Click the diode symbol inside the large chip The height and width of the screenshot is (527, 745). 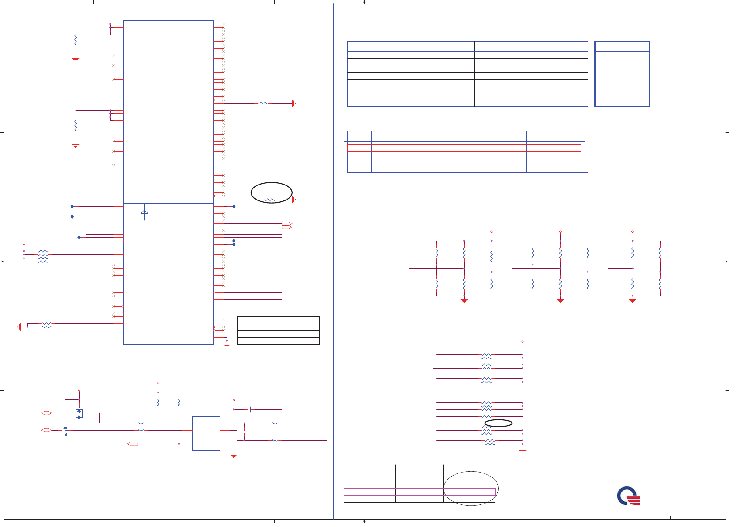tap(144, 212)
